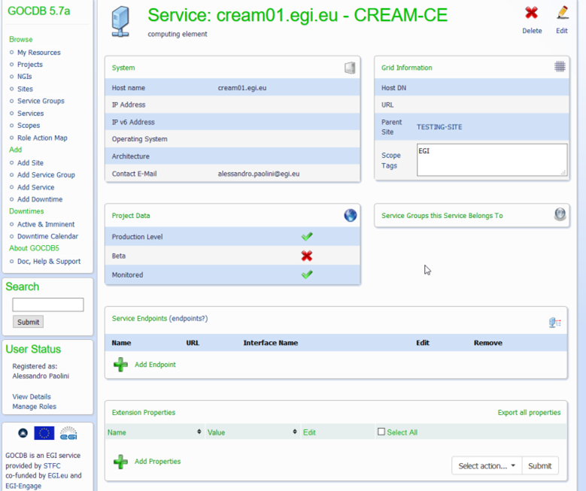Open Projects in sidebar
This screenshot has width=586, height=491.
tap(30, 64)
